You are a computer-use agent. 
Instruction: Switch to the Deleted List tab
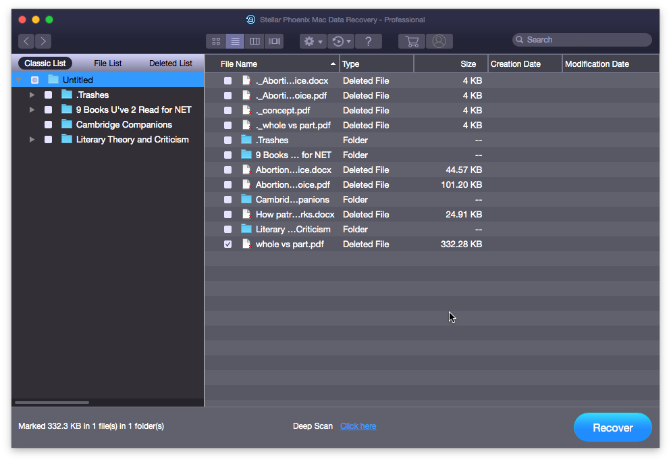[x=171, y=63]
